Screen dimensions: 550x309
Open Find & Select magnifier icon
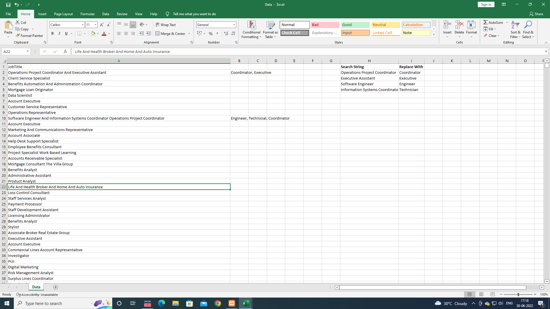(528, 25)
